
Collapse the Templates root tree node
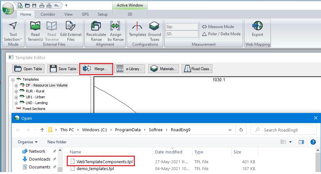(x=13, y=80)
